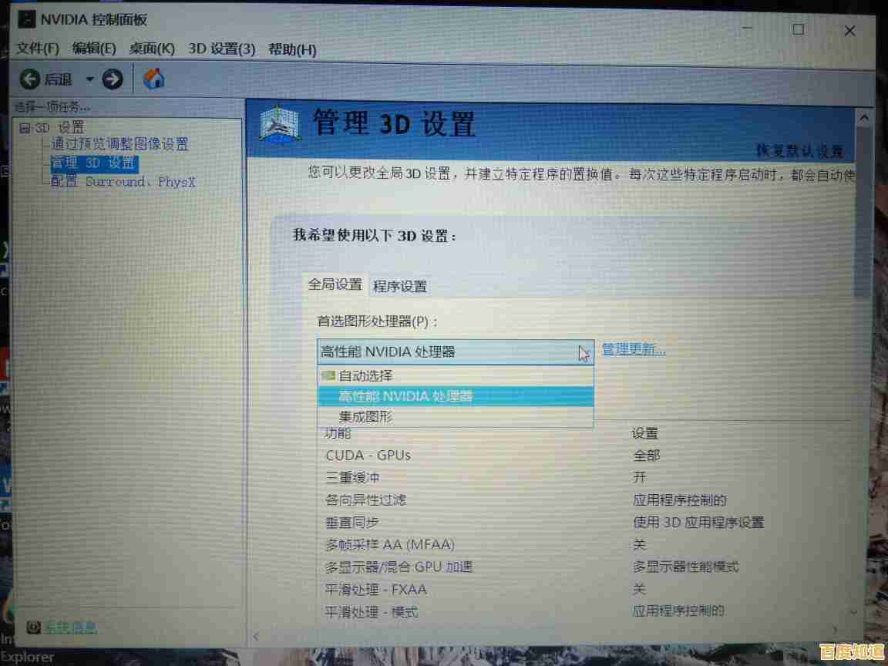Screen dimensions: 888x666
Task: Open the NVIDIA home page icon
Action: point(153,78)
